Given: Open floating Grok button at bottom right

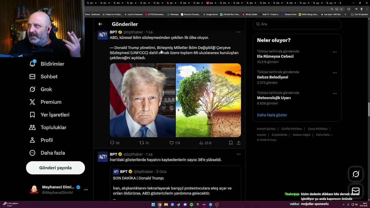Looking at the screenshot, I should pyautogui.click(x=356, y=174).
